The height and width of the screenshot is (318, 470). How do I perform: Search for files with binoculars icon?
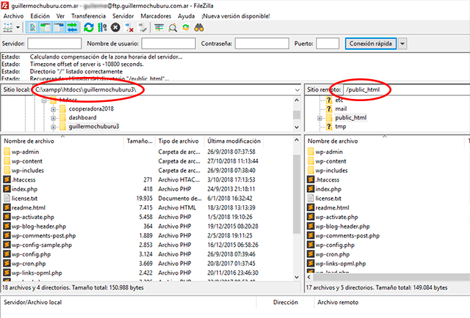[x=199, y=28]
